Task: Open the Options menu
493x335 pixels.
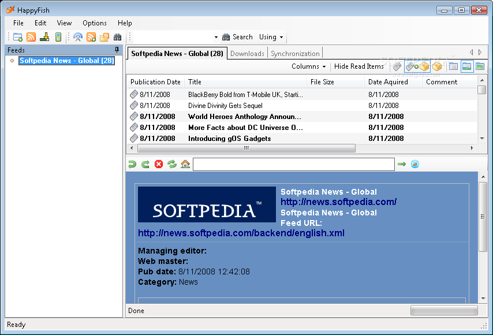Action: 94,23
